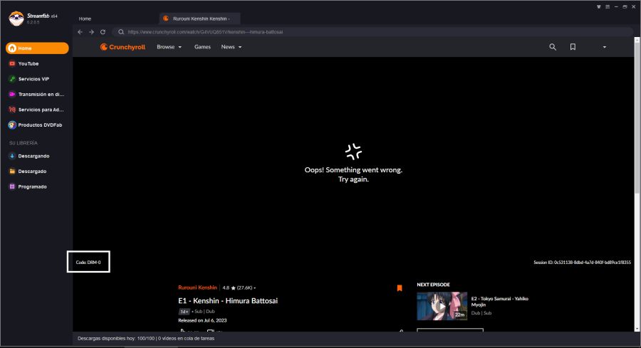Screen dimensions: 641x348
Task: Switch to Rurouni Kenshin tab
Action: 199,19
